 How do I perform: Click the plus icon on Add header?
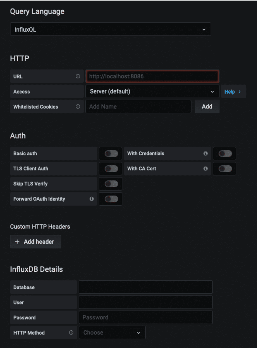[17, 242]
